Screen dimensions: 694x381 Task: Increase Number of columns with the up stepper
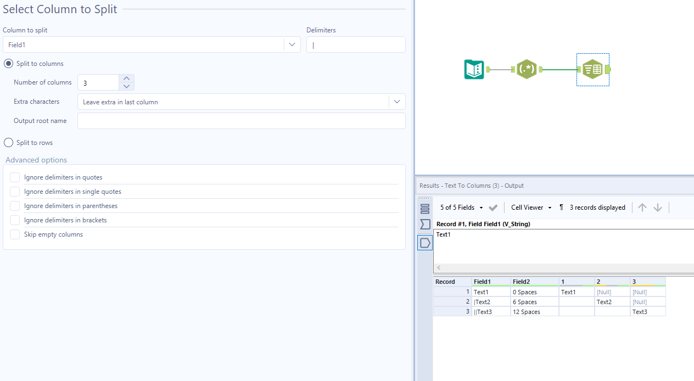[126, 79]
